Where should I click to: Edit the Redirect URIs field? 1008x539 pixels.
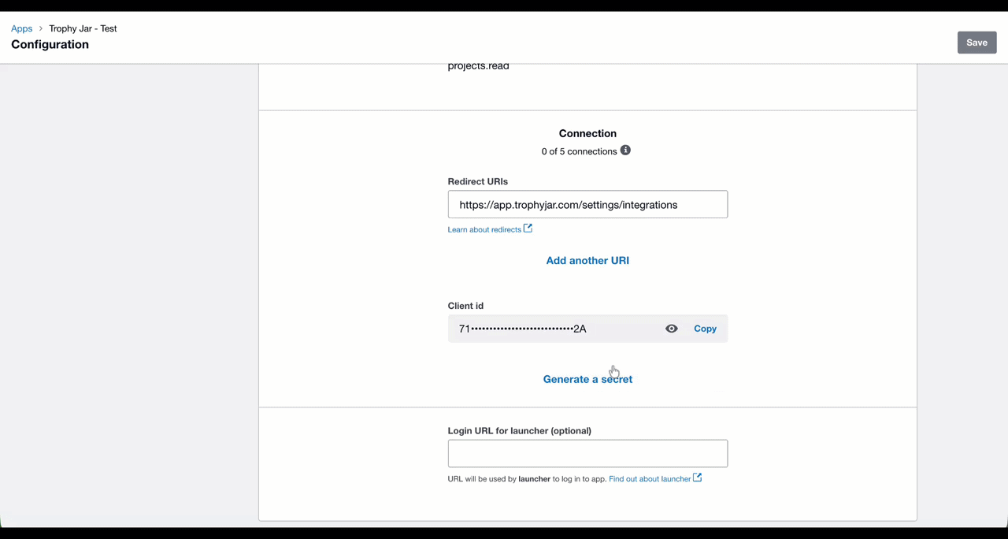(x=587, y=205)
